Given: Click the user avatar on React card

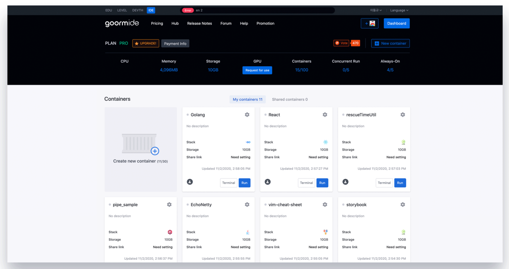Looking at the screenshot, I should pyautogui.click(x=268, y=182).
